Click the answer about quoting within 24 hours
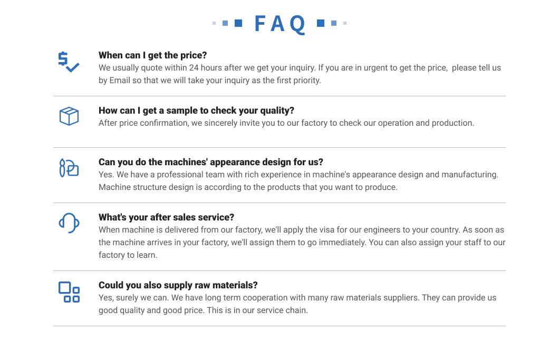The height and width of the screenshot is (342, 559). (300, 74)
